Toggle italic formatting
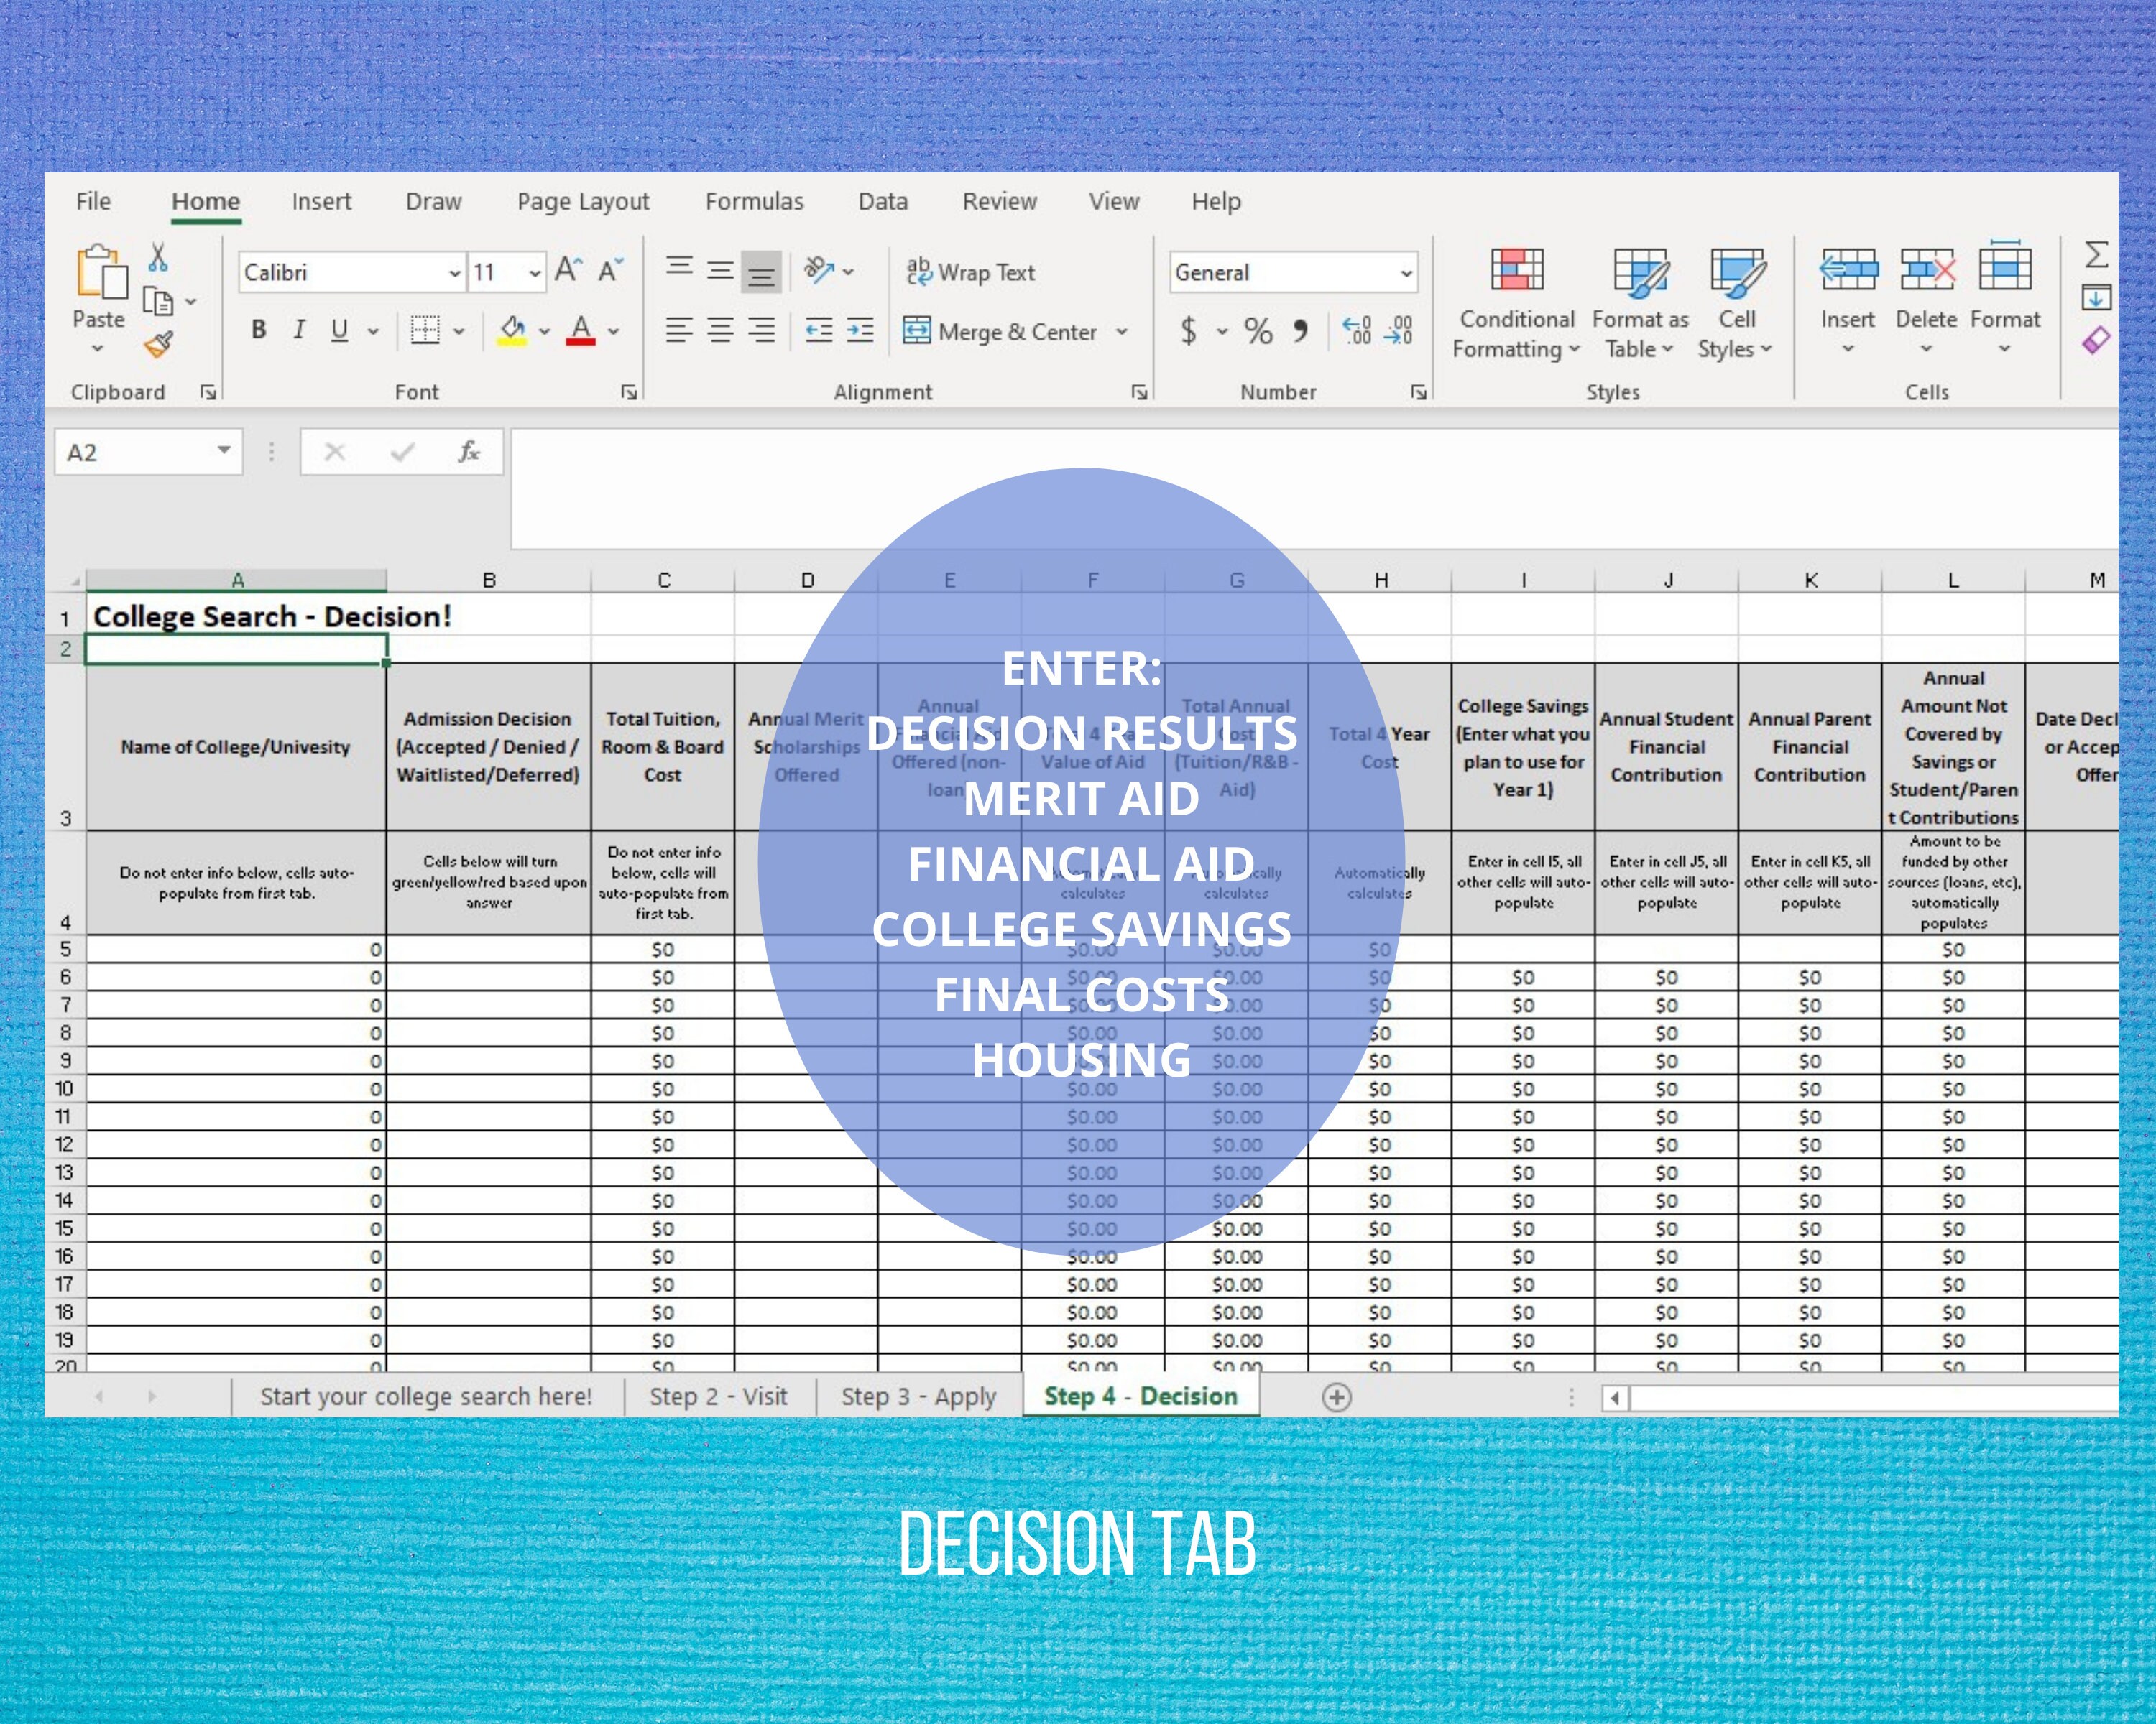Viewport: 2156px width, 1724px height. click(298, 330)
